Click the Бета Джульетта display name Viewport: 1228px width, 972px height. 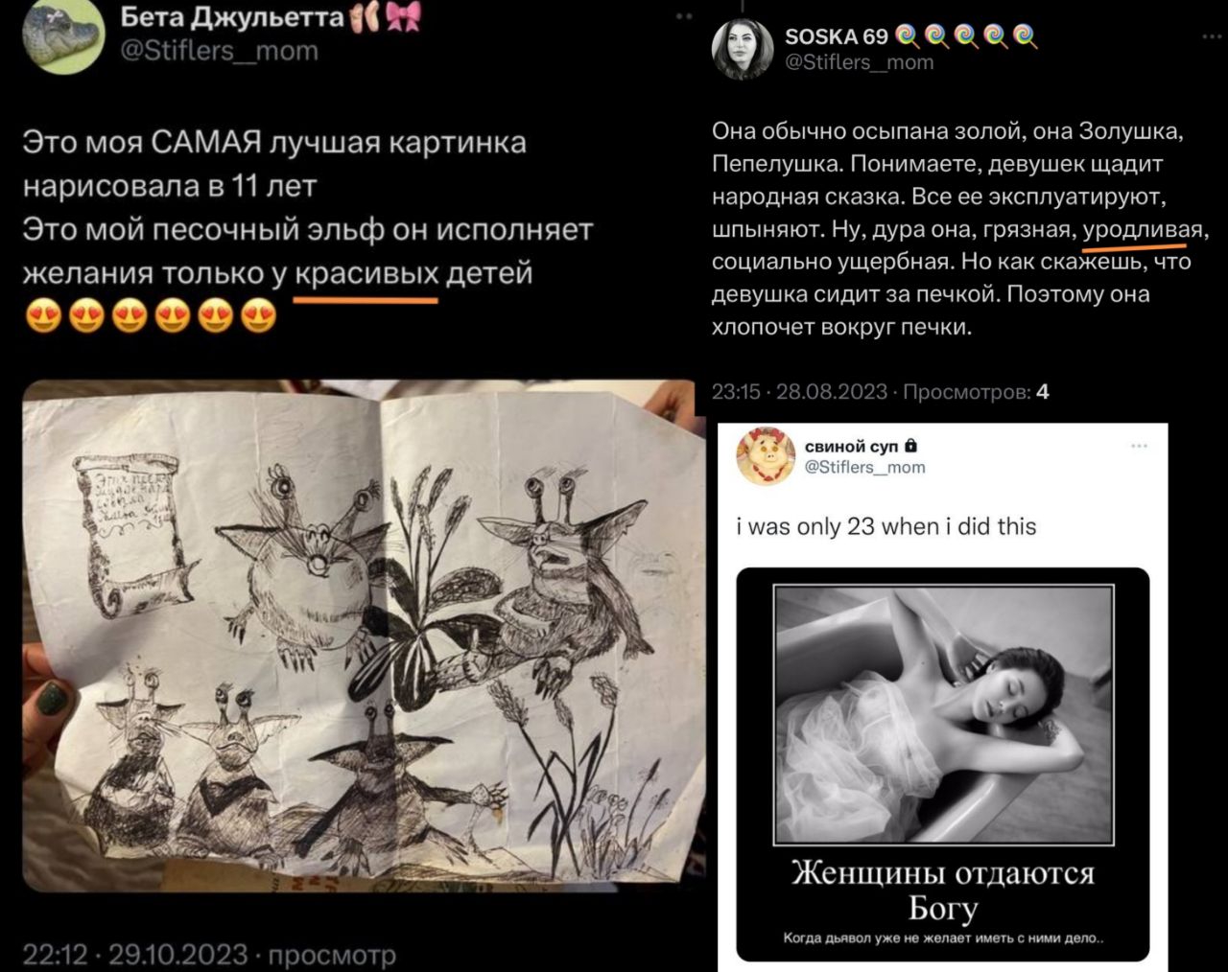pos(231,16)
